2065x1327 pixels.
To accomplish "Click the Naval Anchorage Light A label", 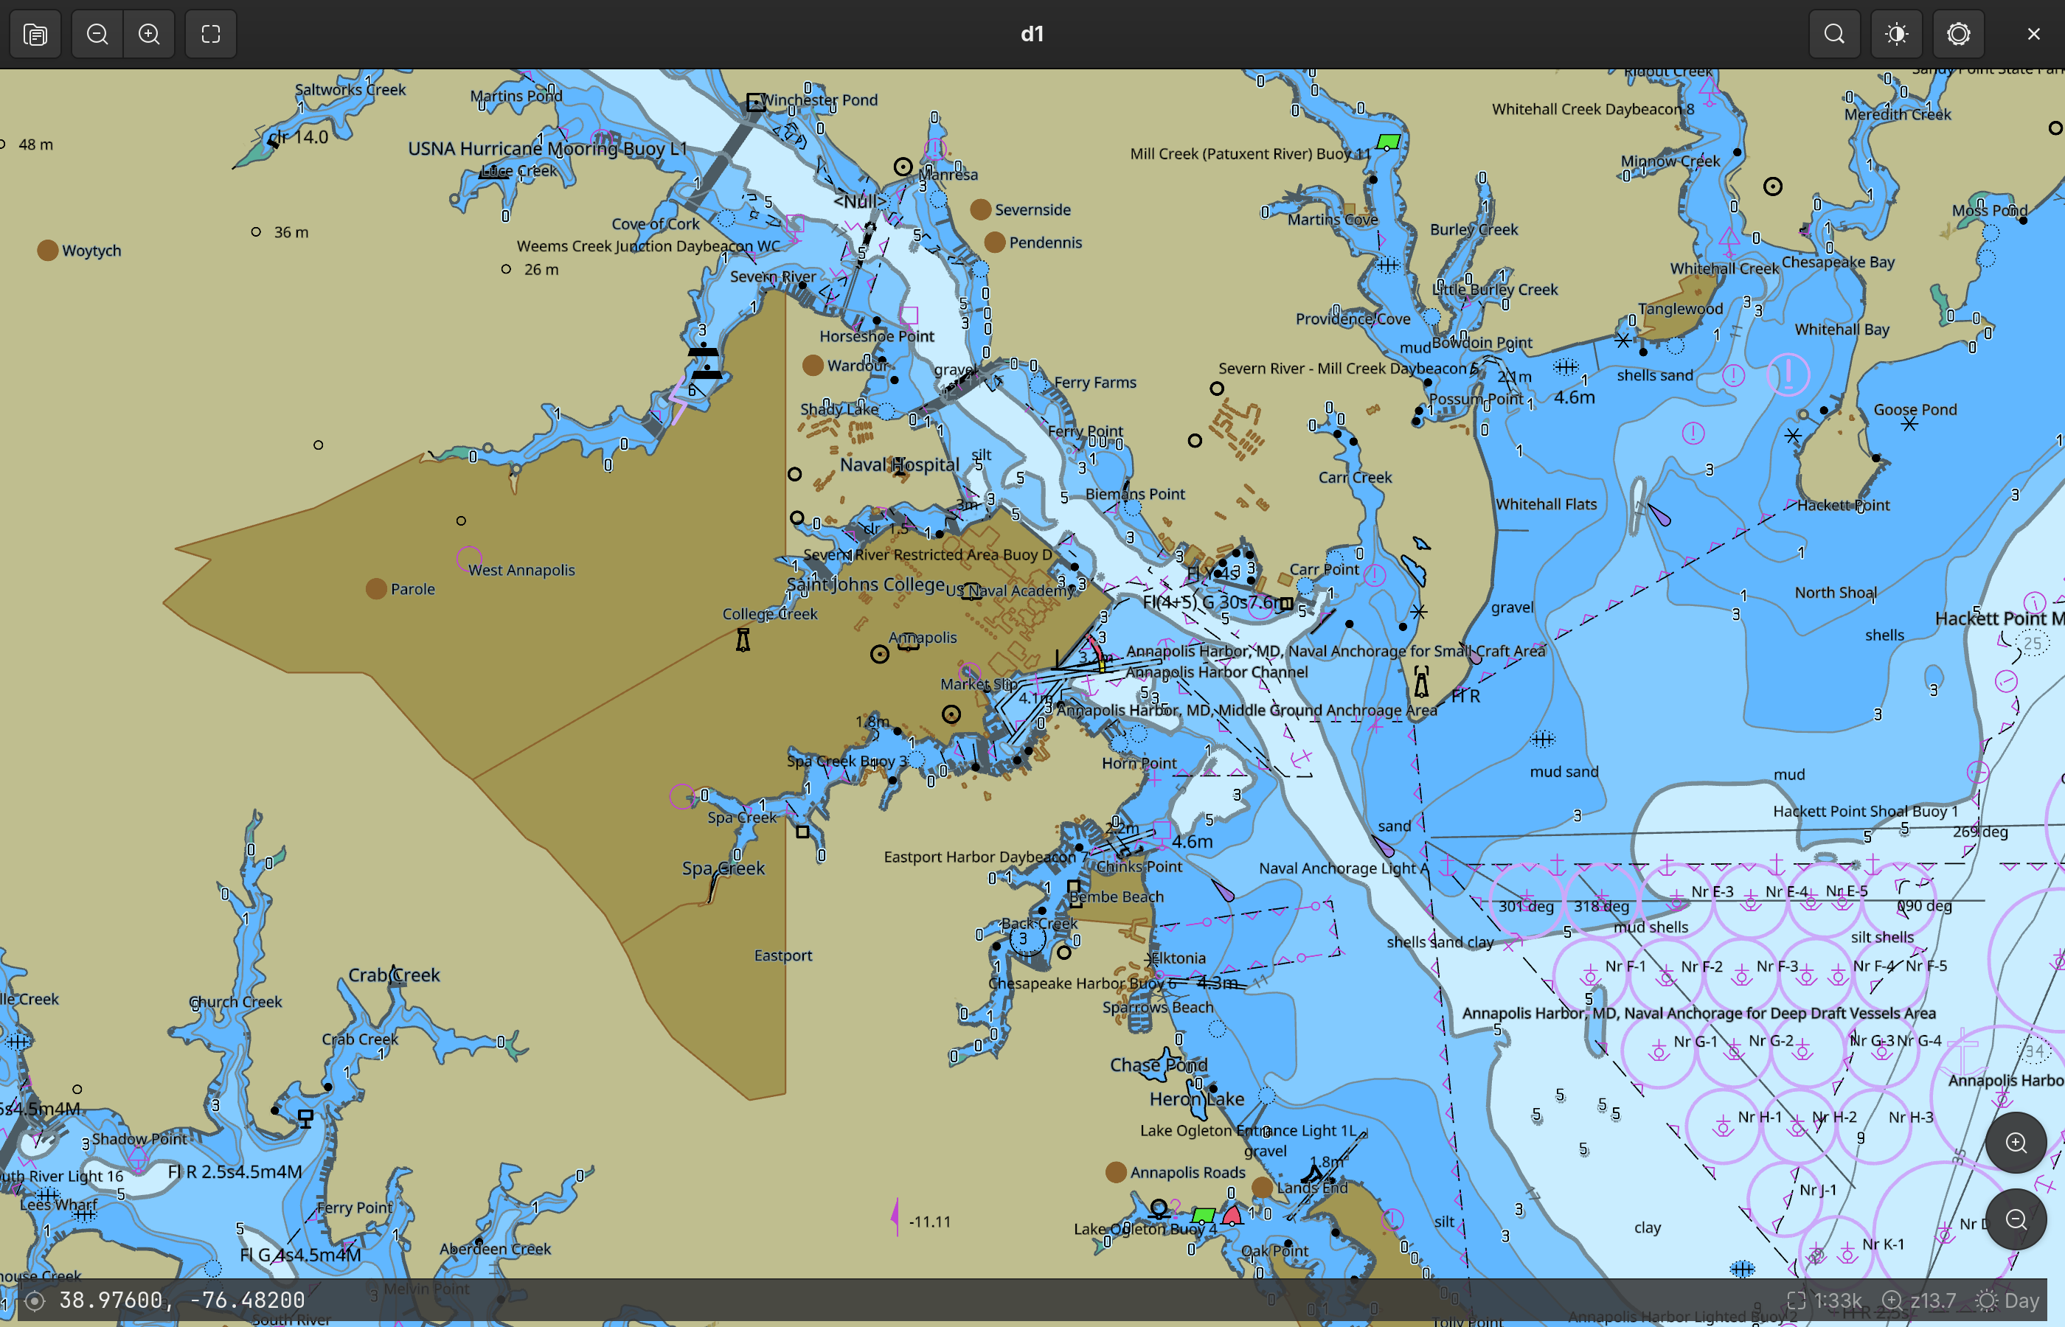I will click(1343, 868).
